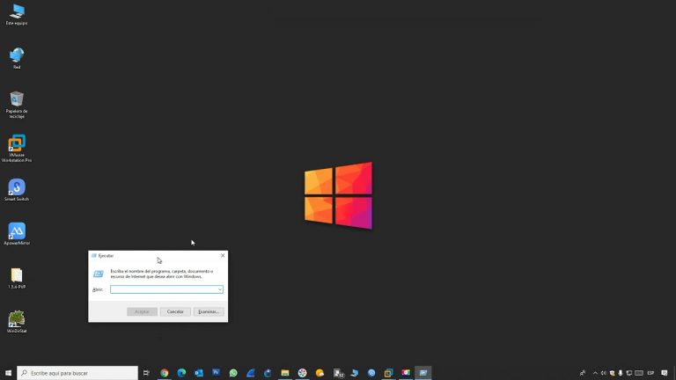Open the Windows Security shield tray icon
The image size is (676, 380).
click(613, 373)
